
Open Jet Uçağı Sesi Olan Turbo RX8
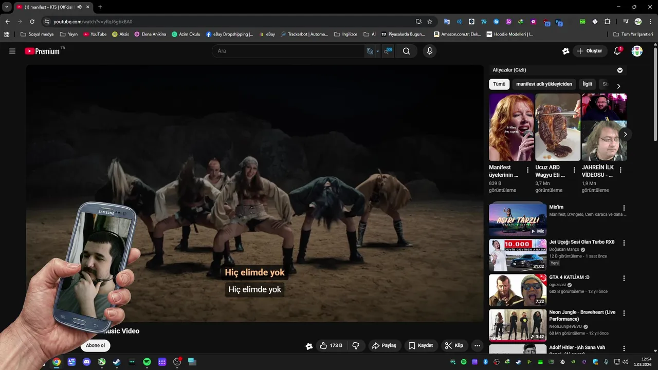click(582, 242)
